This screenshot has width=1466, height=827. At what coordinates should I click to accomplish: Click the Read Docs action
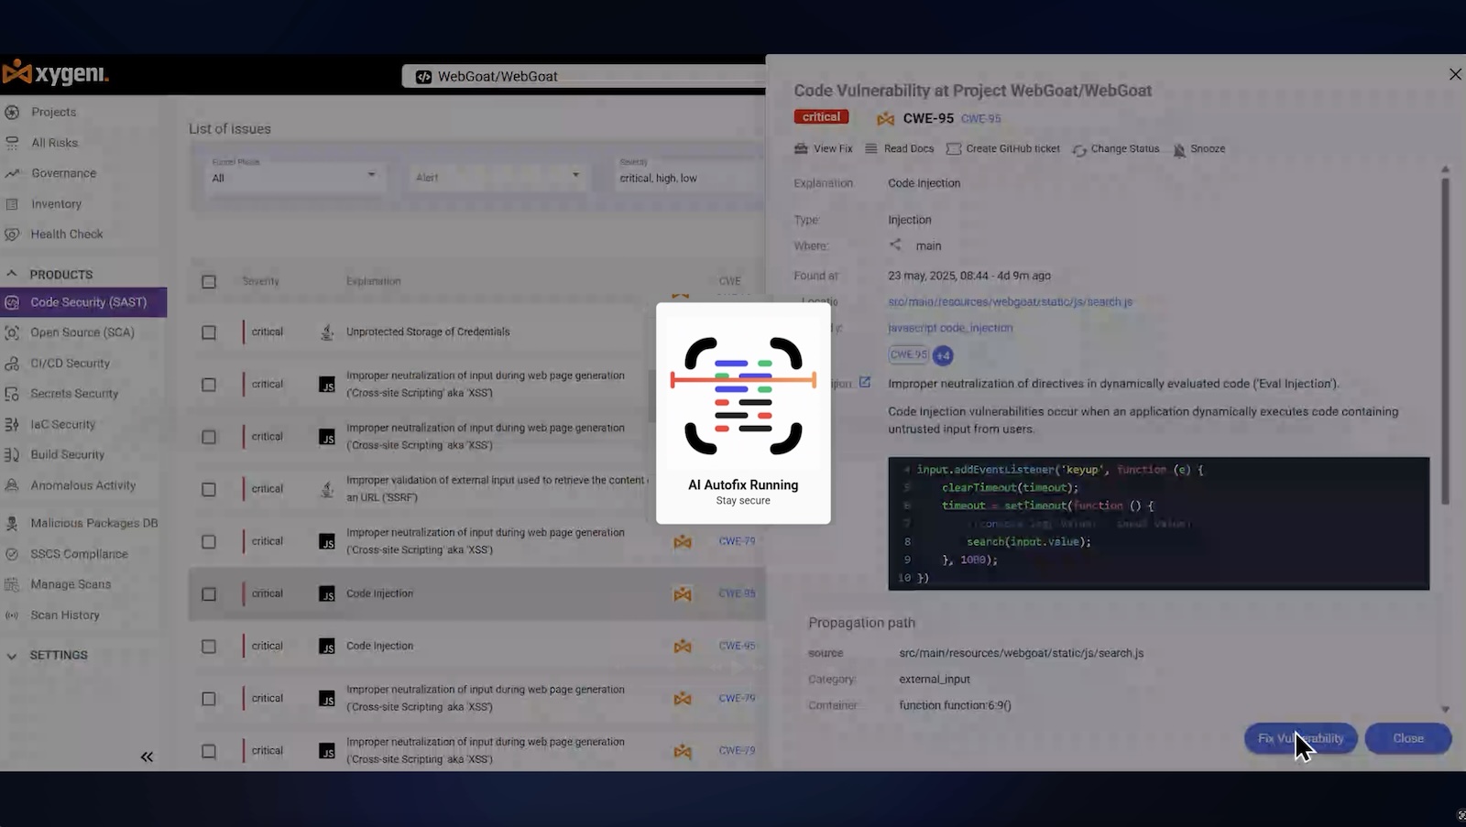tap(900, 148)
